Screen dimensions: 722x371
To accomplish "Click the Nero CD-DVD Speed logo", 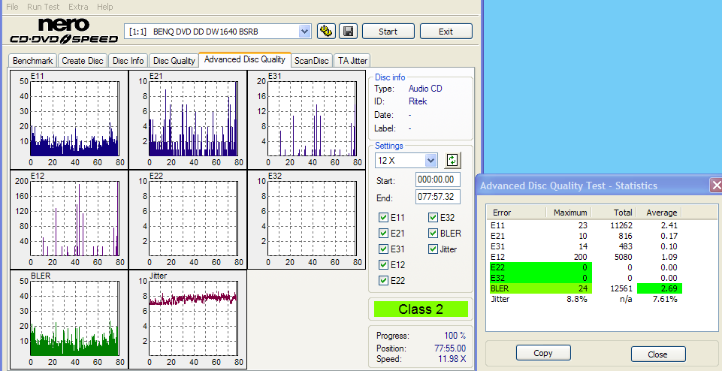I will tap(64, 32).
